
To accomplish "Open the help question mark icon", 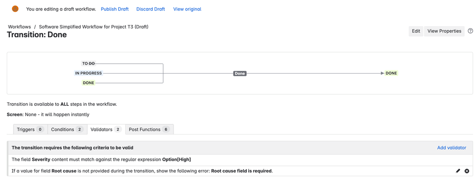I will pos(470,31).
